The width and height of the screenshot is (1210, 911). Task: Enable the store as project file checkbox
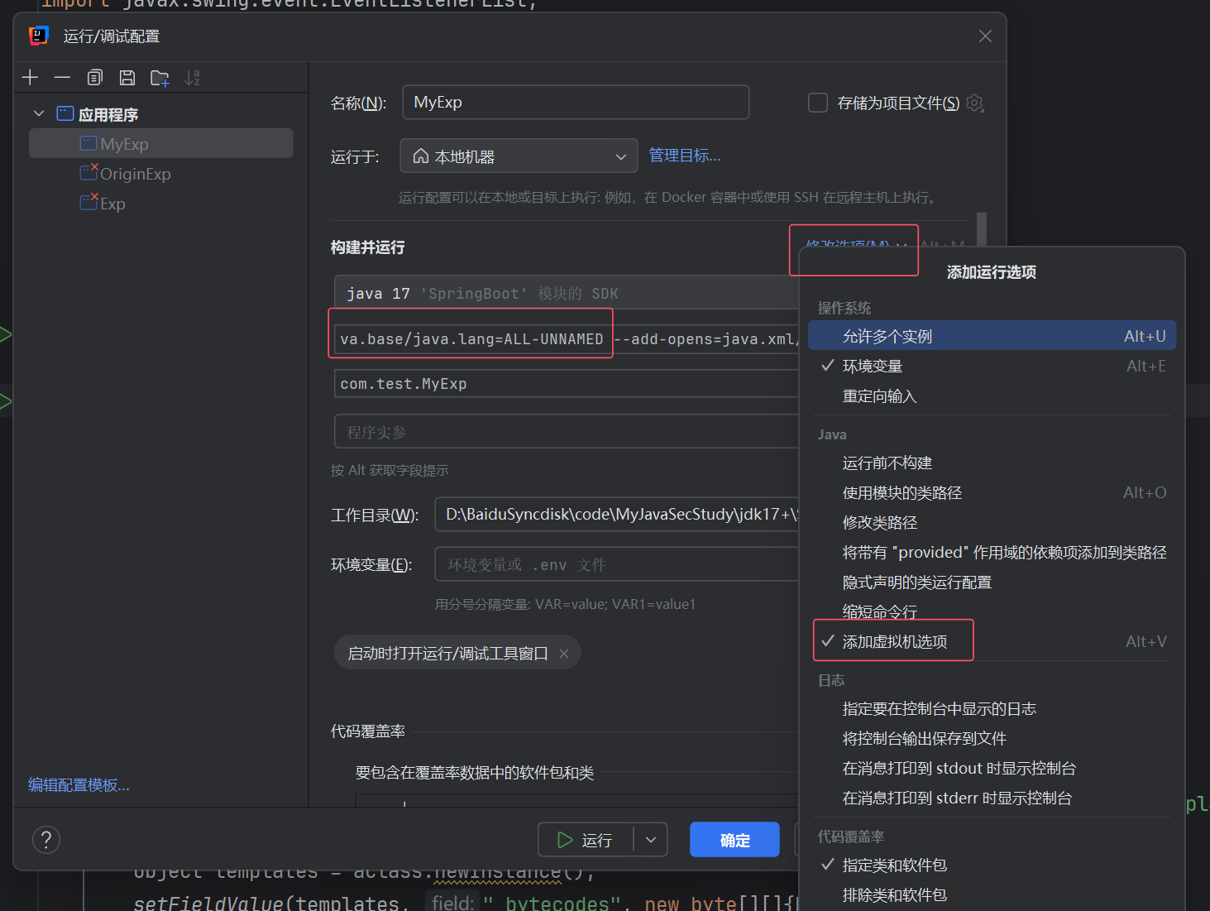[817, 103]
